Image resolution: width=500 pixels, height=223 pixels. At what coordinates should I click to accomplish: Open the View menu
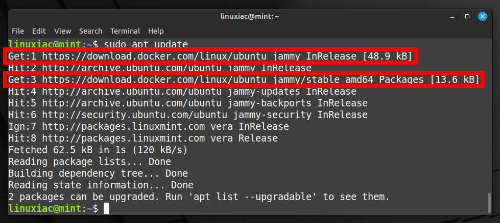tap(62, 31)
